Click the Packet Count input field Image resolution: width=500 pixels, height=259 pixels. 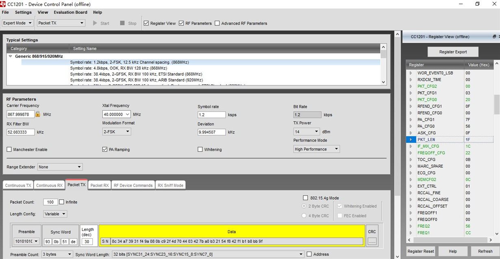click(x=50, y=202)
